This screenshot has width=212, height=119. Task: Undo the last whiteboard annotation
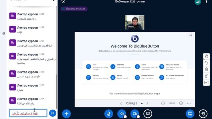tap(206, 63)
